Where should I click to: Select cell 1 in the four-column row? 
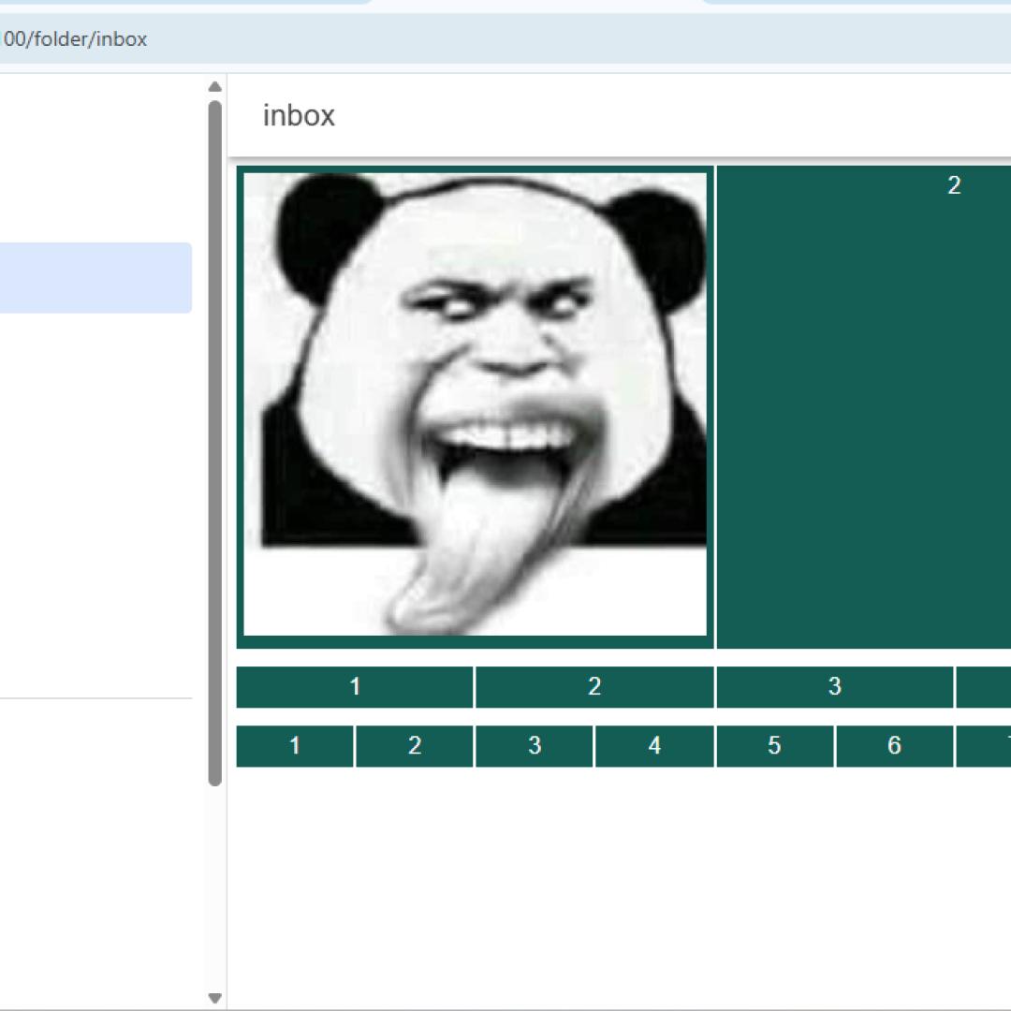coord(355,687)
